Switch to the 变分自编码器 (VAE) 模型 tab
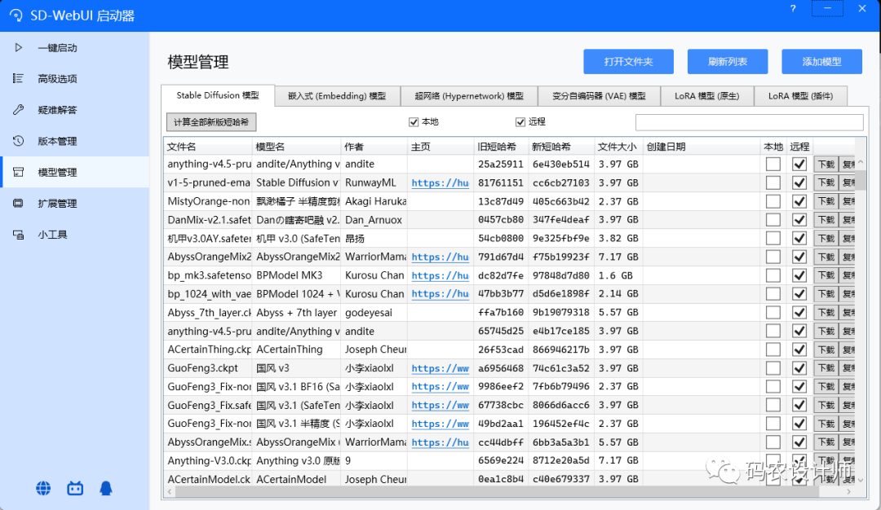The width and height of the screenshot is (881, 510). (x=598, y=96)
